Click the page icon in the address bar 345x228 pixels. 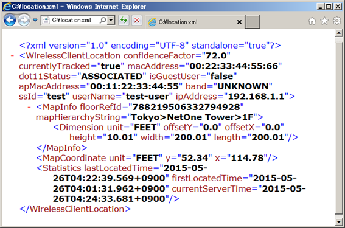tap(46, 21)
